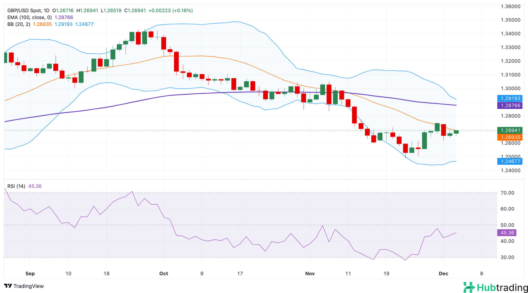Click the 70.00 level on RSI axis
Screen dimensions: 528x293
pos(507,193)
